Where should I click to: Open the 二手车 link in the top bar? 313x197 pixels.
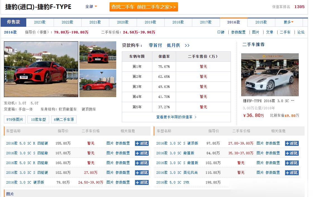pos(285,32)
